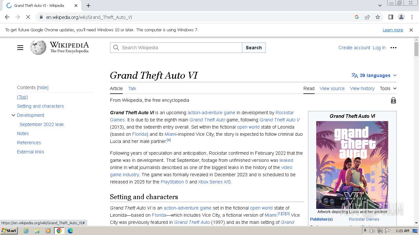
Task: Jump to References in contents
Action: (x=29, y=143)
